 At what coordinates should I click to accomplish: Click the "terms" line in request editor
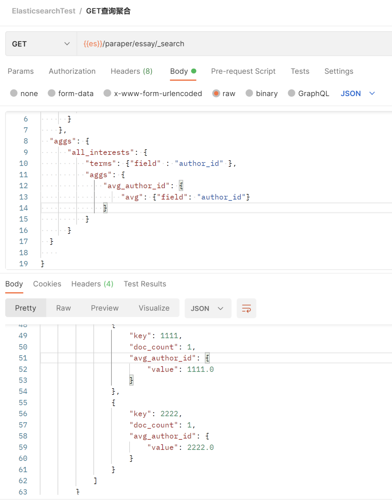pos(161,164)
